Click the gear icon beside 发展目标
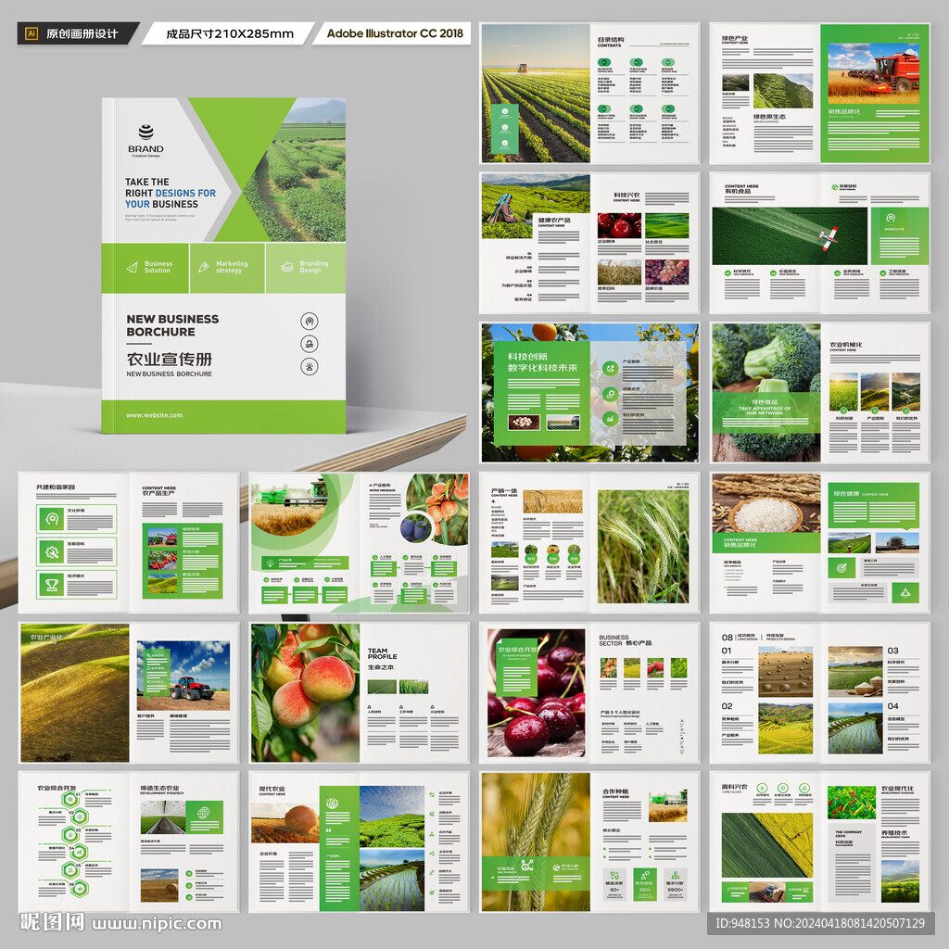Screen dimensions: 949x949 [x=52, y=552]
